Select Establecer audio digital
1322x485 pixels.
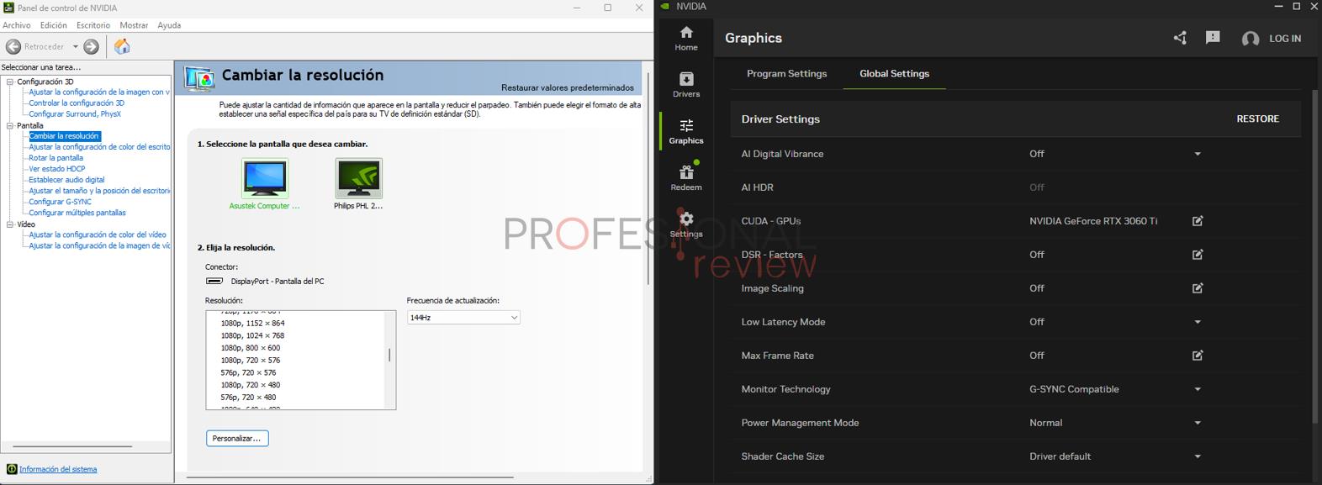pyautogui.click(x=66, y=180)
